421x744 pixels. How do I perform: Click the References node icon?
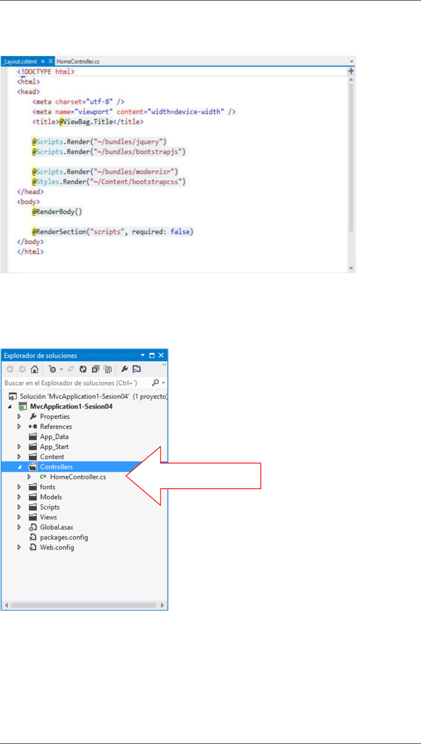pyautogui.click(x=33, y=427)
